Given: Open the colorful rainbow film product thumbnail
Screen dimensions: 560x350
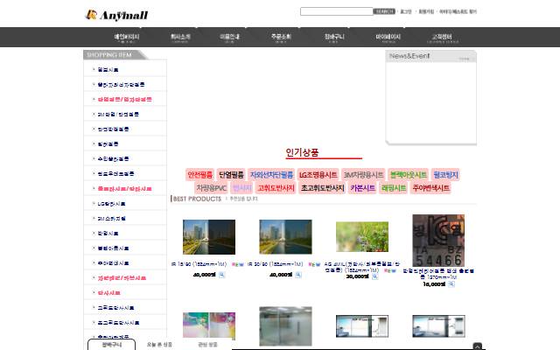Looking at the screenshot, I should 209,325.
